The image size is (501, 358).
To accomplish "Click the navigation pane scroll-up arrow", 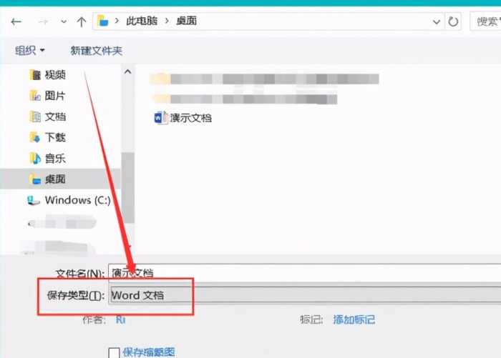I will pyautogui.click(x=128, y=71).
